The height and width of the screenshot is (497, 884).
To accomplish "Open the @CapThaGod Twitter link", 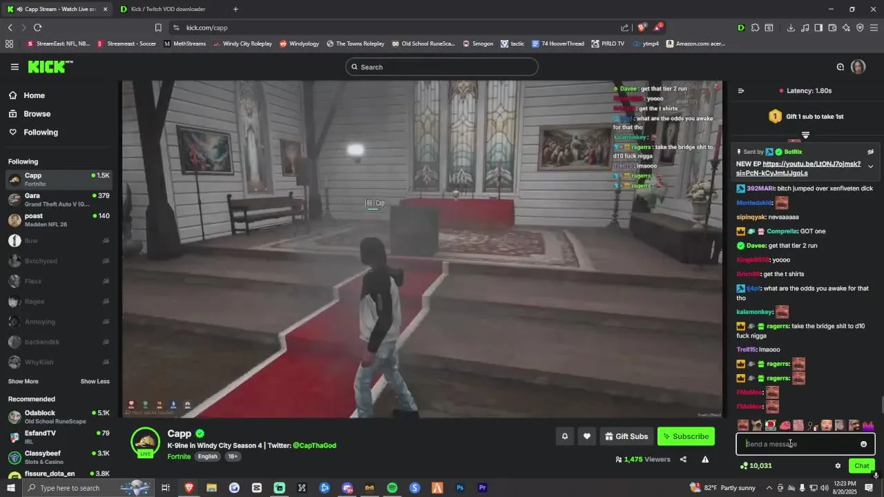I will [x=314, y=445].
